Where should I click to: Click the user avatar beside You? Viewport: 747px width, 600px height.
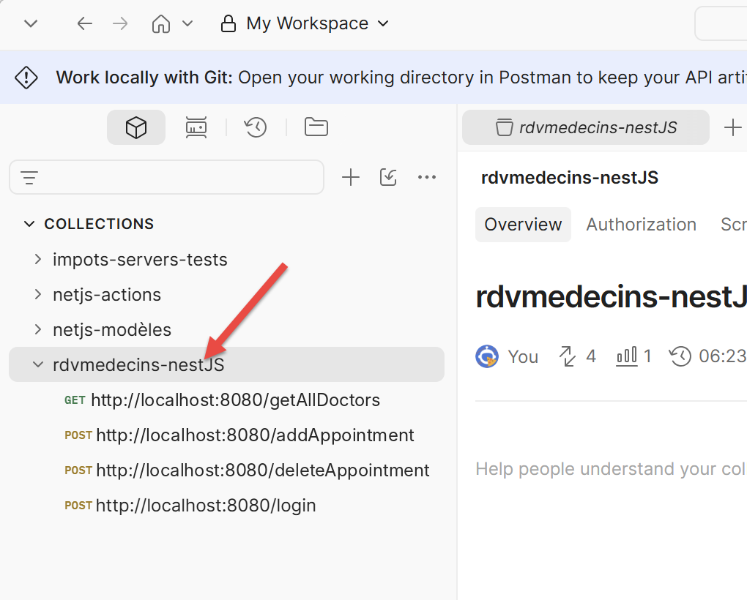click(x=487, y=356)
